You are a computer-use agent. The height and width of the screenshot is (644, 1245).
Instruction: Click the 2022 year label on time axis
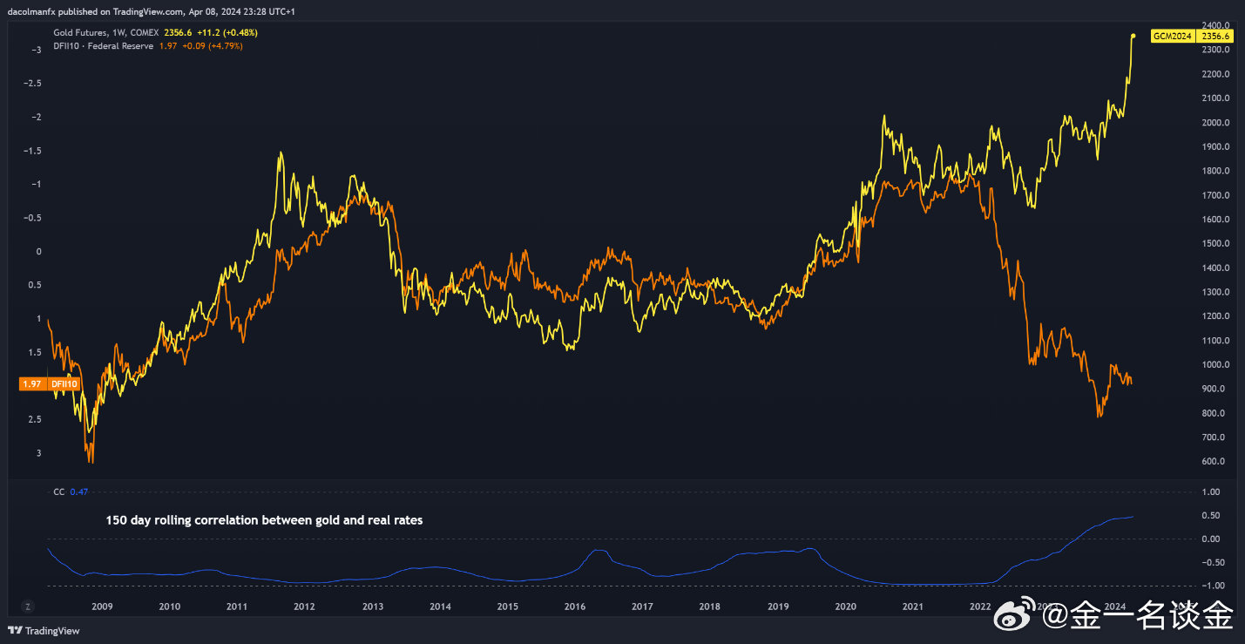[x=980, y=606]
